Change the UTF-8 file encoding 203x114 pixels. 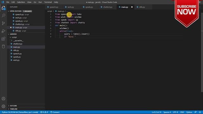[x=175, y=112]
